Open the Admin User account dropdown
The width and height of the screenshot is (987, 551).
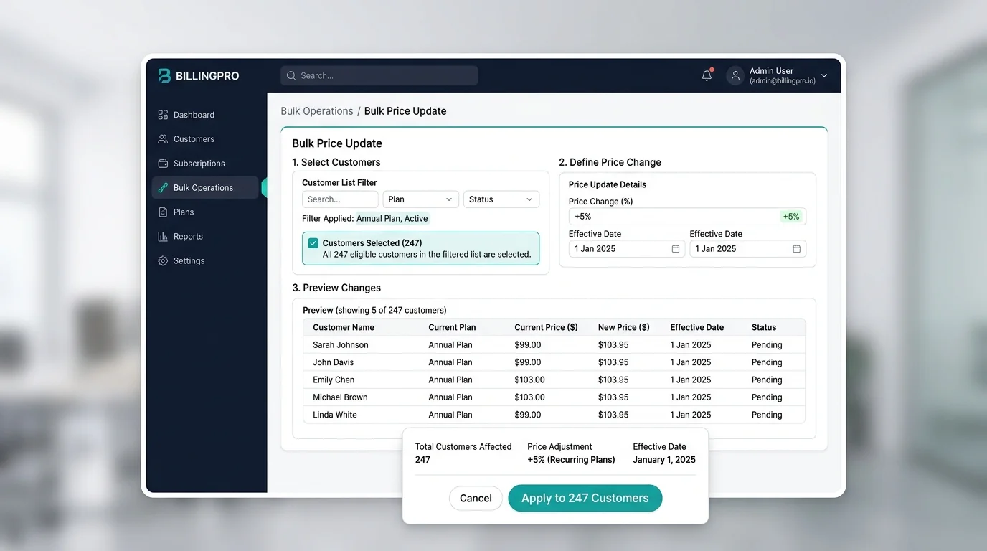(823, 75)
